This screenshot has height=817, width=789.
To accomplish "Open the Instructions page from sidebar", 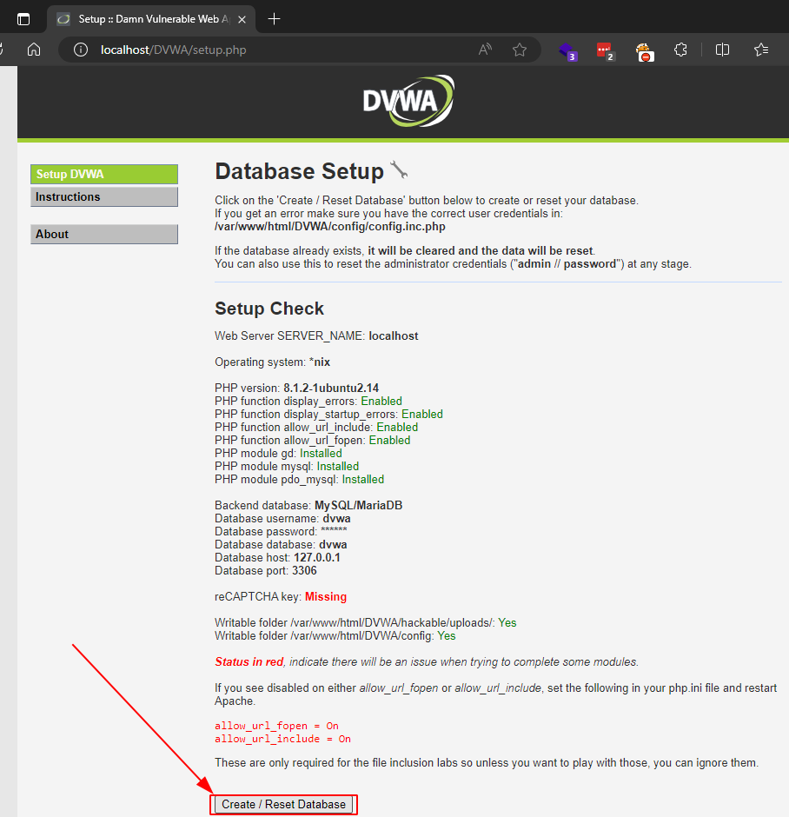I will [x=103, y=196].
